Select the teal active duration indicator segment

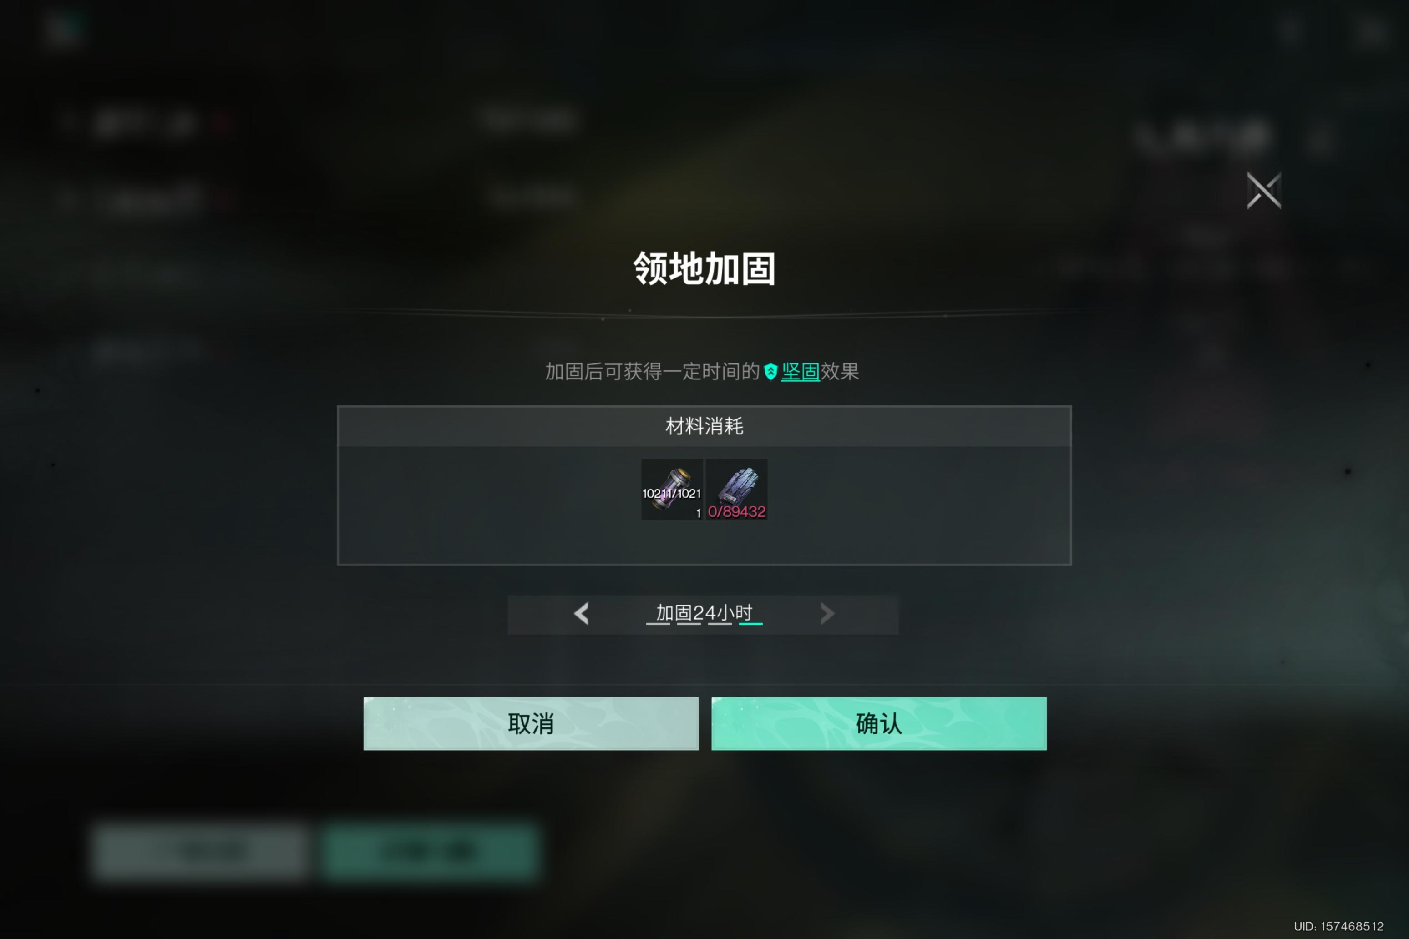pos(750,624)
